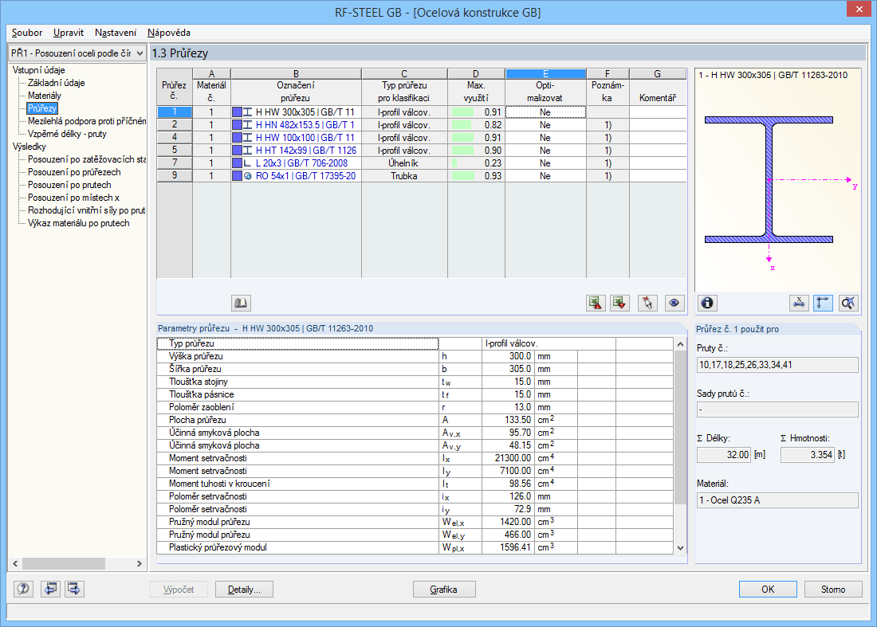Click the navigator horizontal scroll left arrow
The height and width of the screenshot is (627, 877).
tap(16, 564)
